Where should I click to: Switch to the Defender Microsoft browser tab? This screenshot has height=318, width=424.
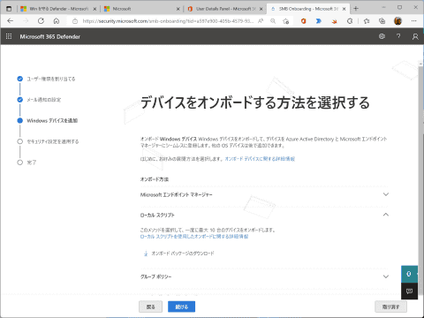(x=58, y=9)
